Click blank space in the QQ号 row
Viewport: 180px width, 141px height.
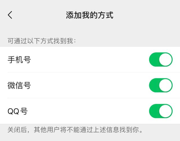tap(90, 111)
